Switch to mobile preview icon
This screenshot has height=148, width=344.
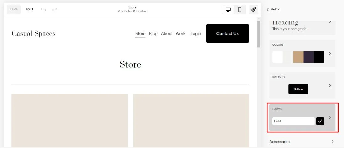click(240, 10)
